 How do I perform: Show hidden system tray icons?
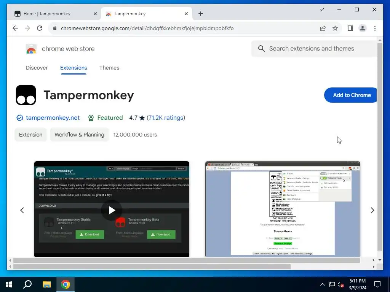click(322, 284)
